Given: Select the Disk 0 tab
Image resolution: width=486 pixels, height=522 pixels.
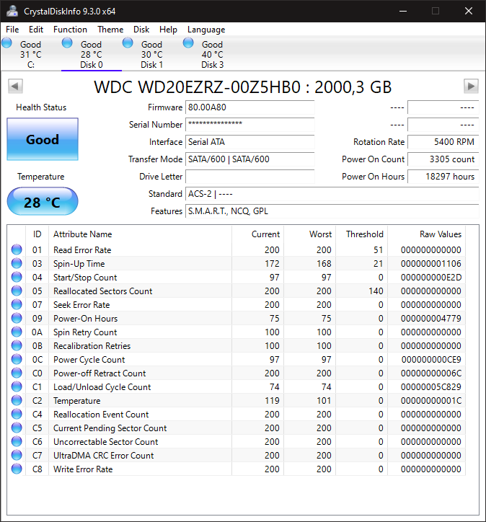Looking at the screenshot, I should point(91,54).
